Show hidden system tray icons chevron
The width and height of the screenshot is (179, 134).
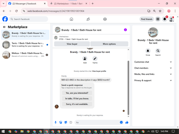[149, 131]
